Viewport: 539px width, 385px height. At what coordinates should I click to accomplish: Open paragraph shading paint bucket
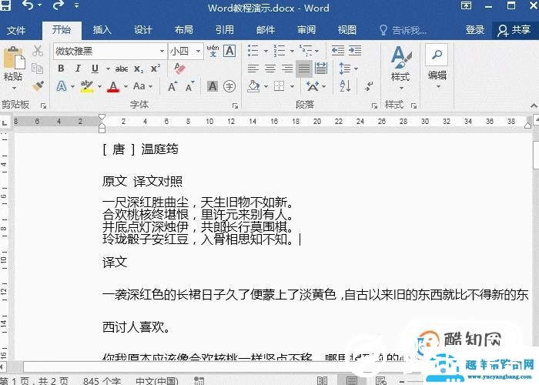[253, 86]
